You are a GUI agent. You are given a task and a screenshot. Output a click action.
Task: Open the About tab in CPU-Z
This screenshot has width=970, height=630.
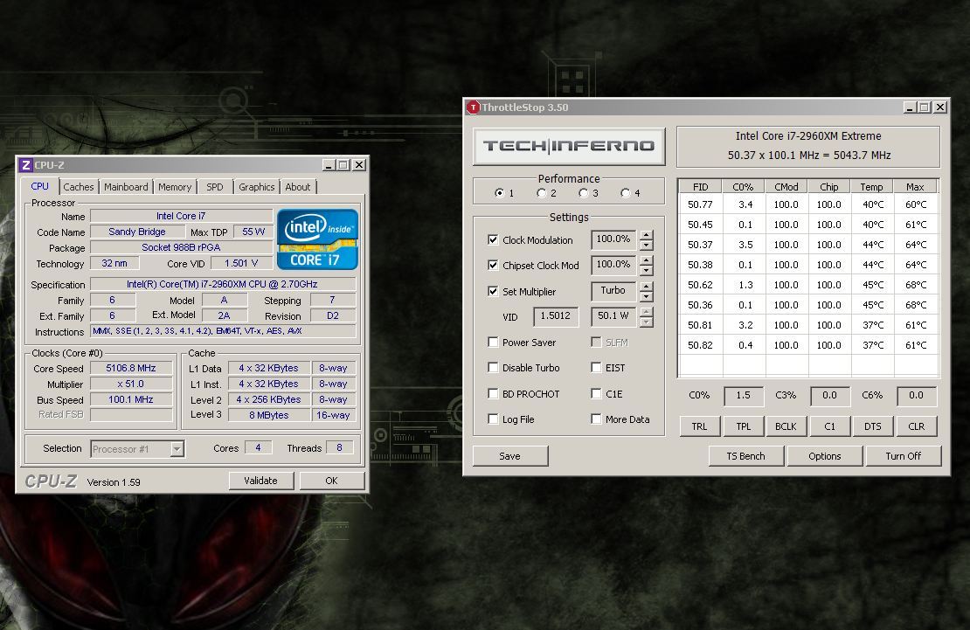pos(298,187)
